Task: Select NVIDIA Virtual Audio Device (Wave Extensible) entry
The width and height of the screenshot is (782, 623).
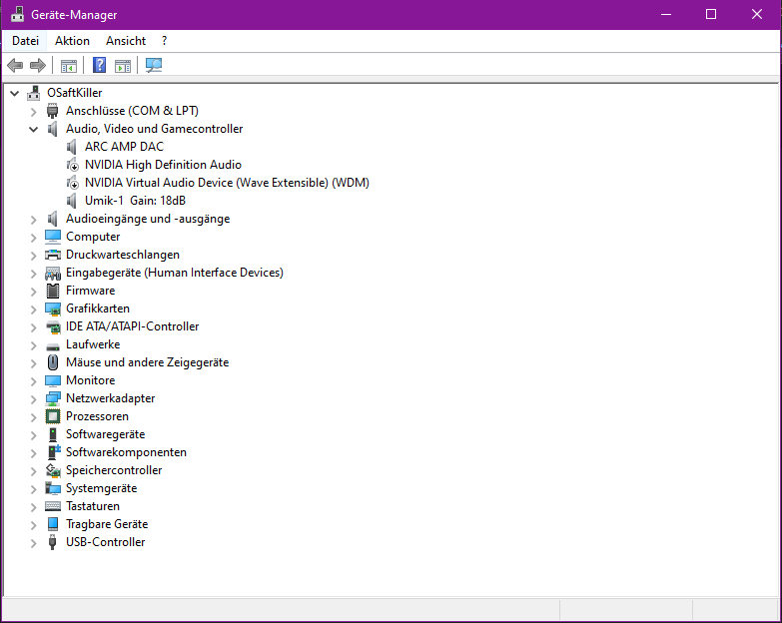Action: point(227,183)
